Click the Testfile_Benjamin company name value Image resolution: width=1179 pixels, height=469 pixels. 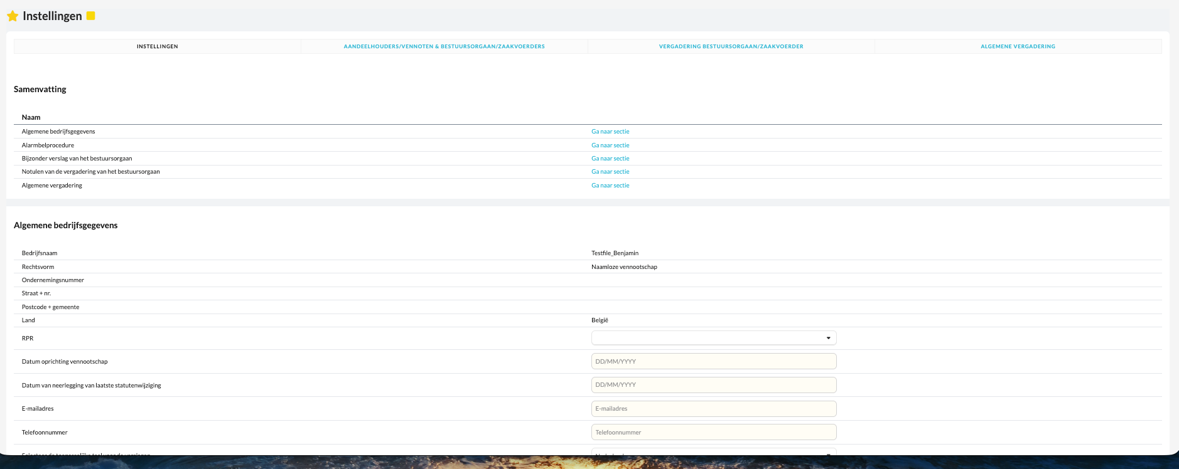coord(615,253)
